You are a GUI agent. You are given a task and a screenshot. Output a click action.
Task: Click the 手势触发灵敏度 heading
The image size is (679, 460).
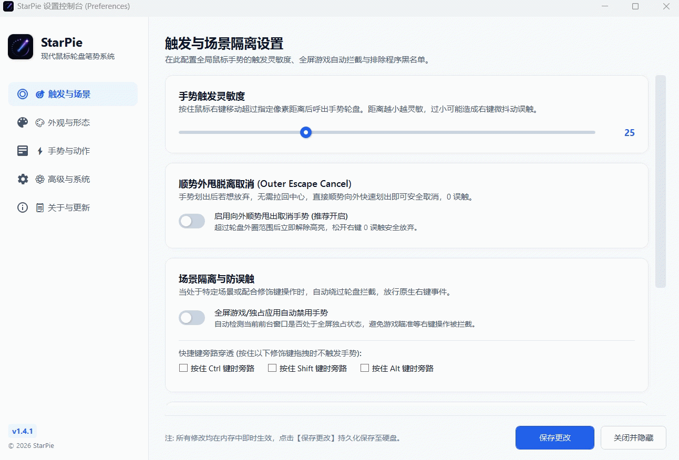click(212, 96)
